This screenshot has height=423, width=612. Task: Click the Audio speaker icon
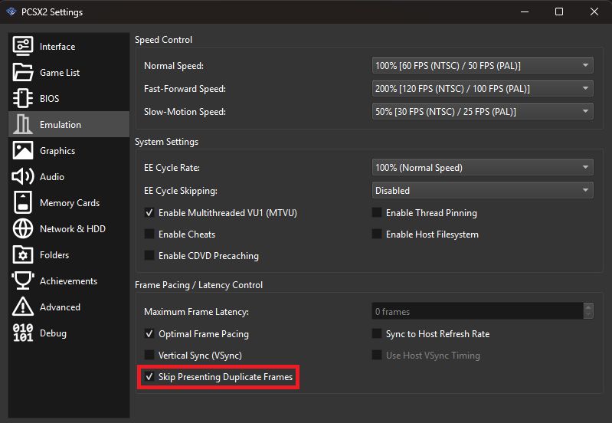(x=23, y=176)
